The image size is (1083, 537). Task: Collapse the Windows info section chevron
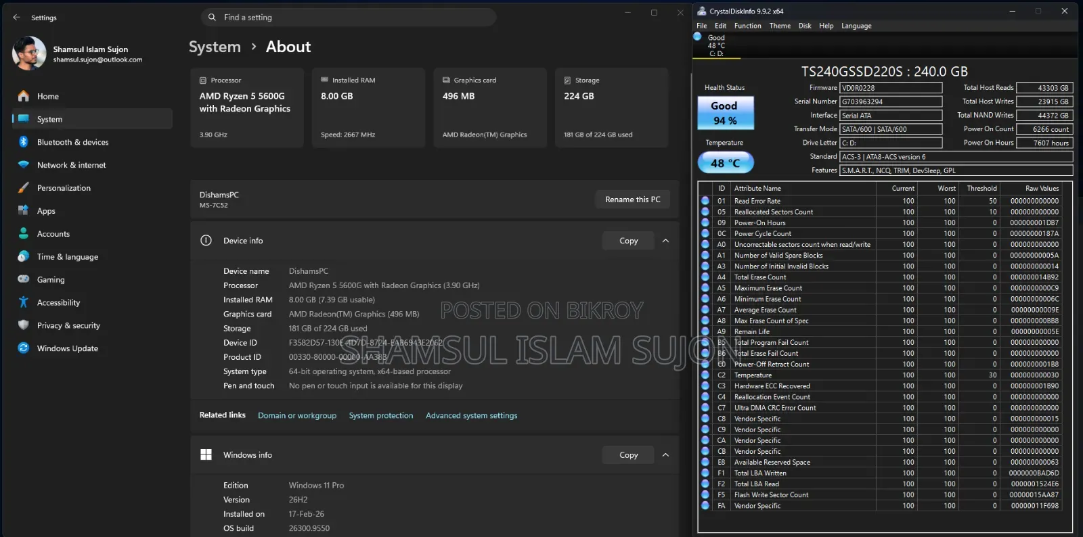click(665, 455)
